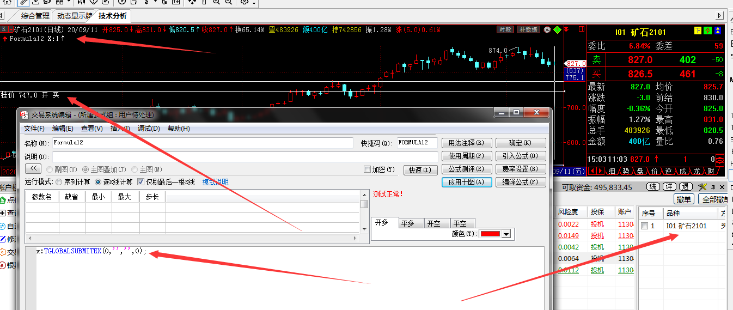This screenshot has width=733, height=310.
Task: Click the 时段 button on the chart
Action: pos(505,29)
